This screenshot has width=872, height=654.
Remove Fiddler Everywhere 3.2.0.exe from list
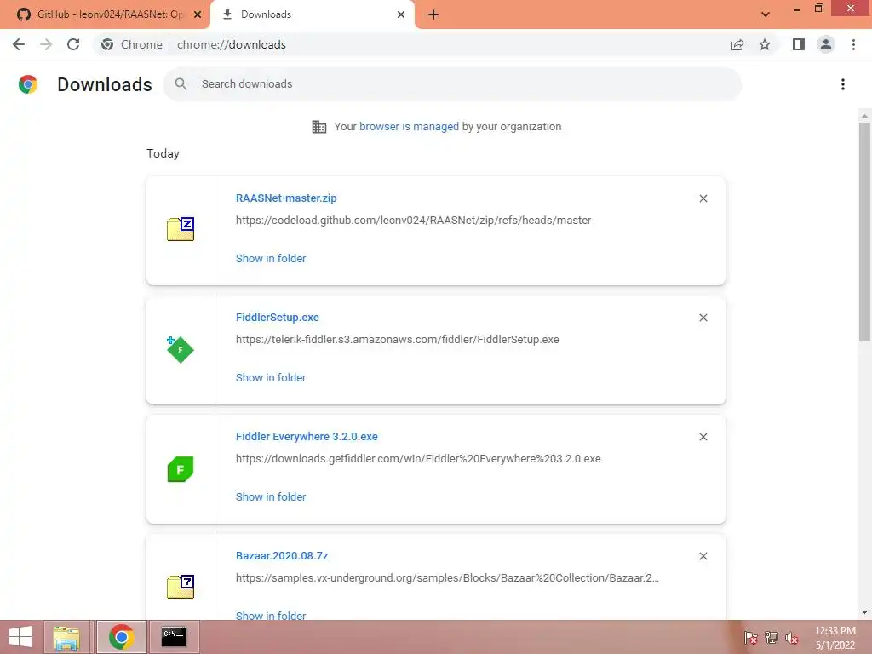[x=703, y=437]
